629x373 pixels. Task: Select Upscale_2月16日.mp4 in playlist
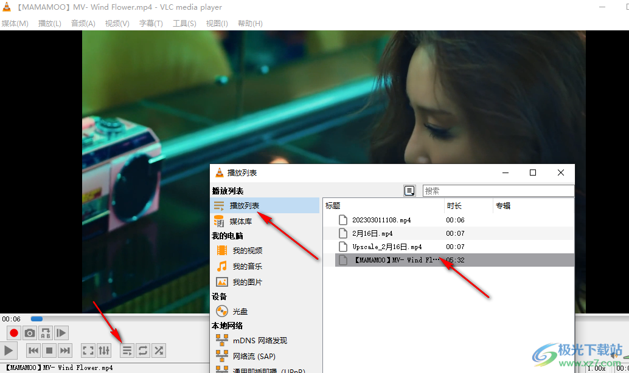pyautogui.click(x=387, y=247)
